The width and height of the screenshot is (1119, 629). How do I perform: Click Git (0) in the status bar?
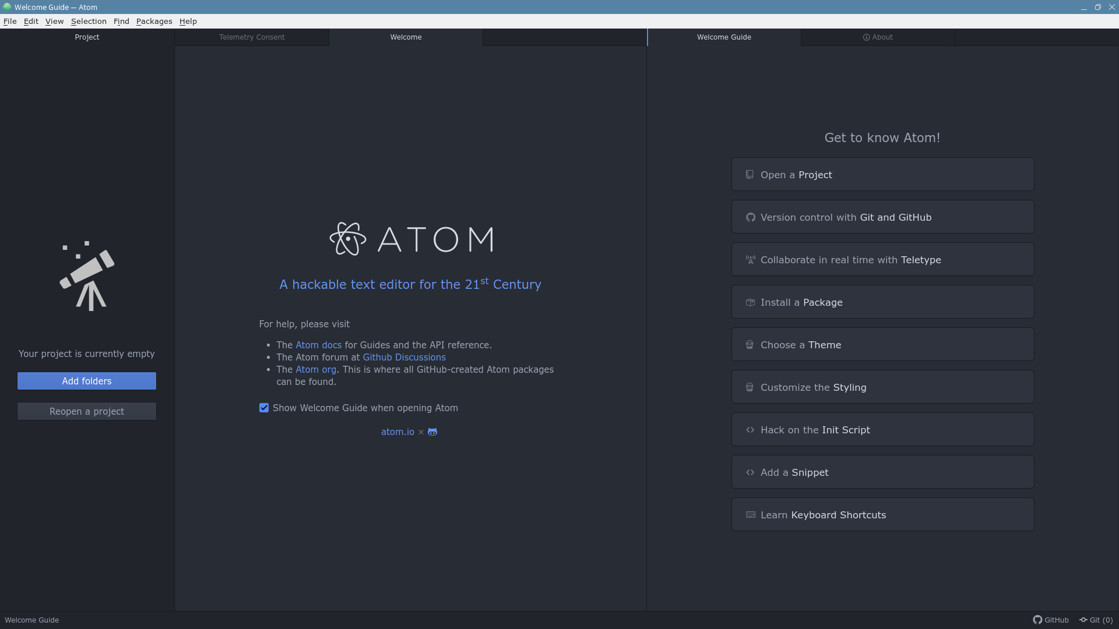pos(1096,620)
